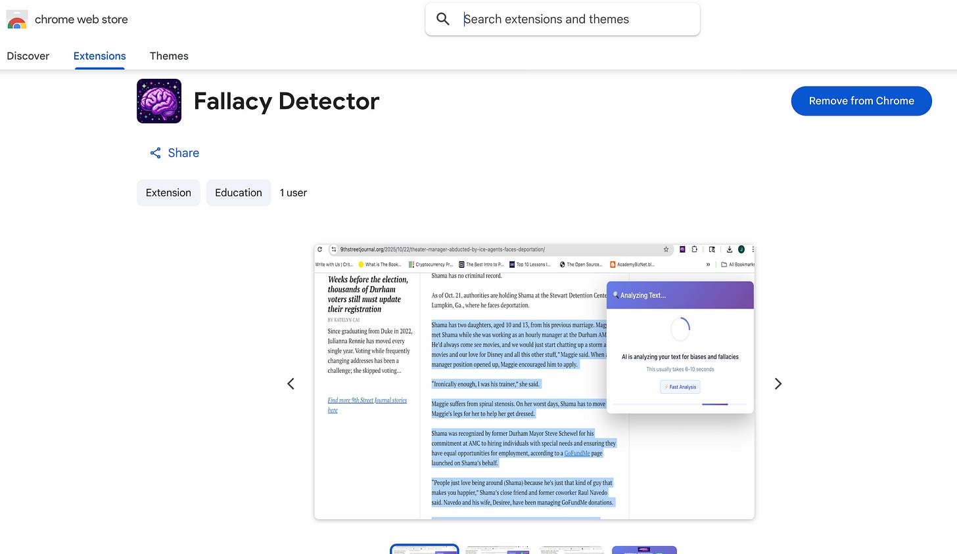Click the bookmark star in preview address bar
The height and width of the screenshot is (554, 957).
point(666,249)
